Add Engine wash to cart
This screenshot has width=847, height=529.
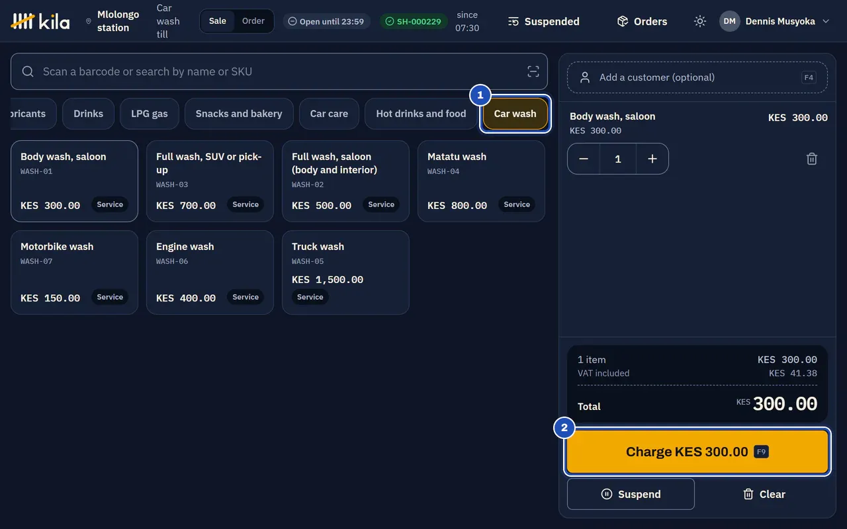tap(210, 272)
